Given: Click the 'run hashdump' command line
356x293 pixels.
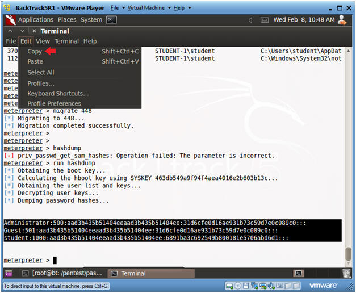Looking at the screenshot, I should click(x=49, y=163).
